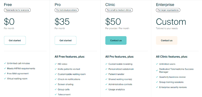This screenshot has width=202, height=97.
Task: Click Get started under Pro plan
Action: pos(65,40)
